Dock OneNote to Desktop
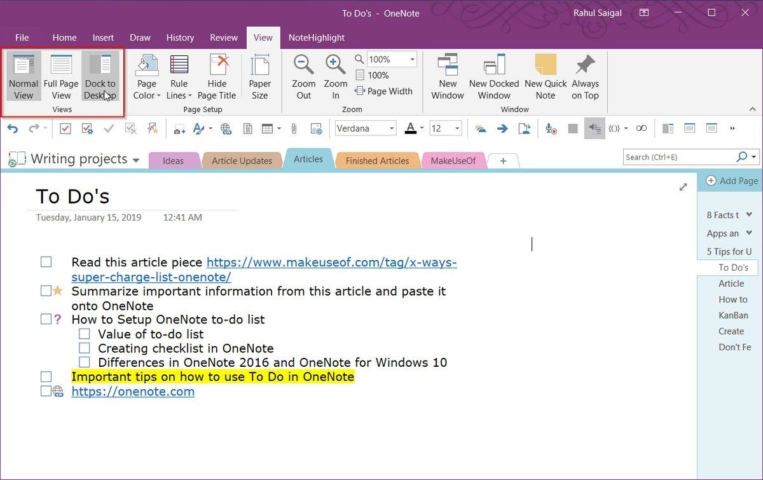 click(100, 75)
